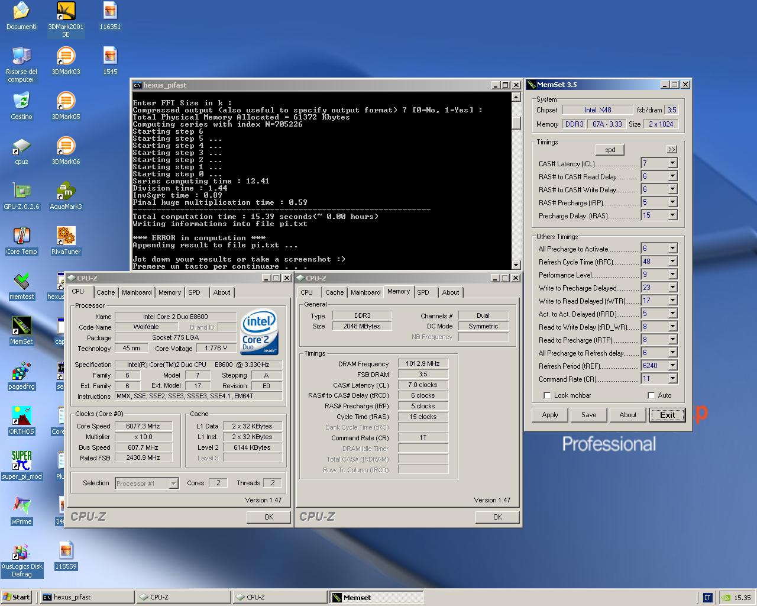Click OK in the right CPU-Z memory window
The image size is (757, 606).
tap(498, 517)
